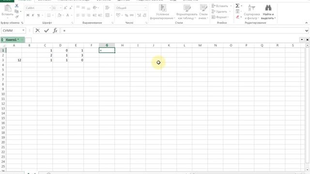The image size is (310, 174).
Task: Insert the AutoSum sigma function
Action: 237,6
